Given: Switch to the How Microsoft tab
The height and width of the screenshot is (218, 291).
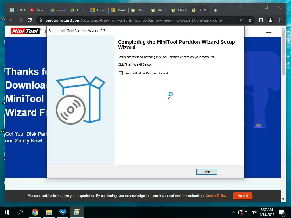Looking at the screenshot, I should coord(98,10).
